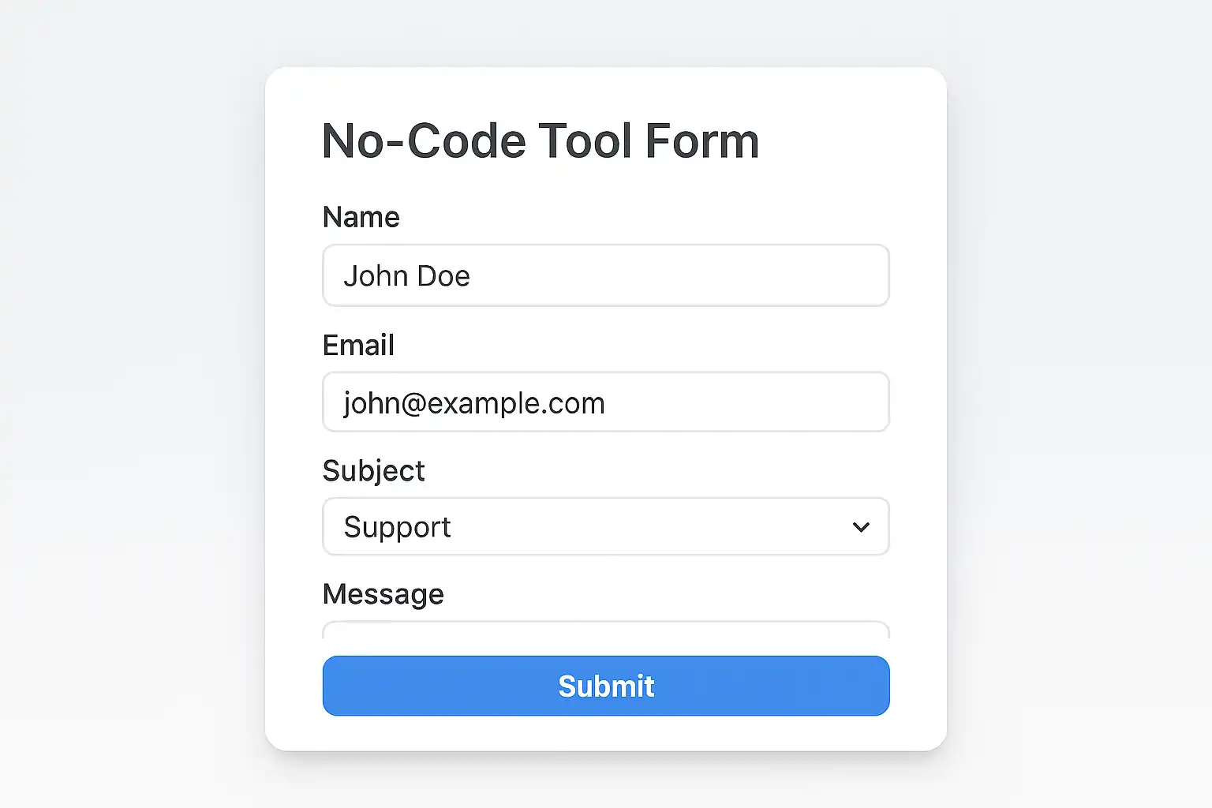Click the selected "Support" value text
This screenshot has width=1212, height=808.
pyautogui.click(x=397, y=527)
